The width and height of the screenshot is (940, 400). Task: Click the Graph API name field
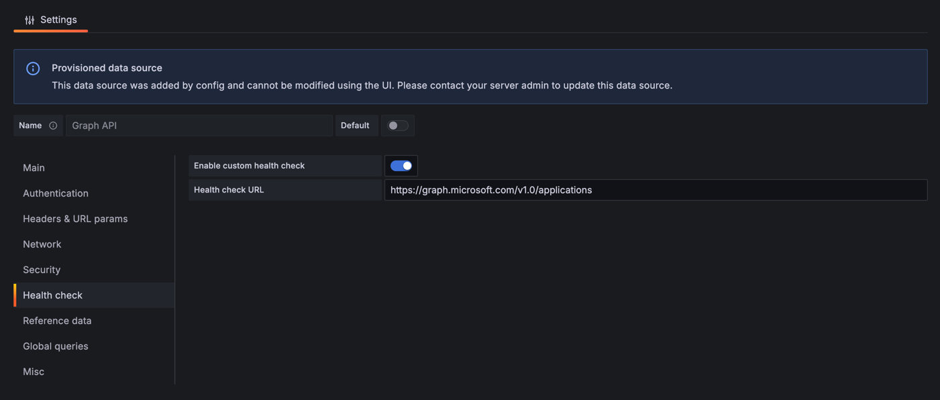coord(199,126)
